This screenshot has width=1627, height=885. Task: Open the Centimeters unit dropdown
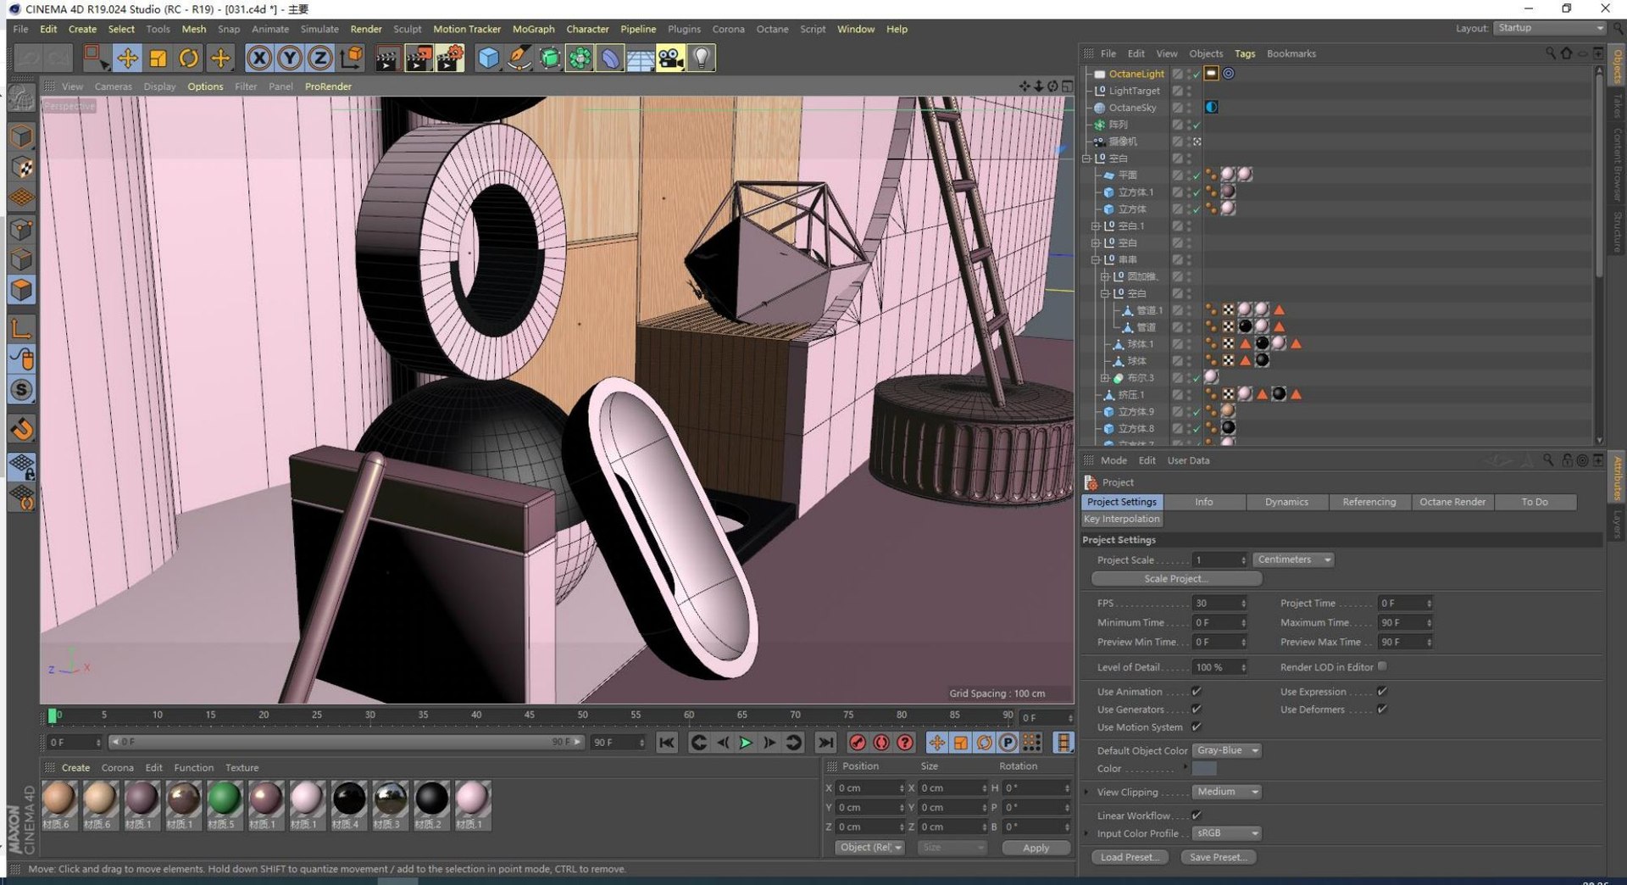click(1293, 560)
